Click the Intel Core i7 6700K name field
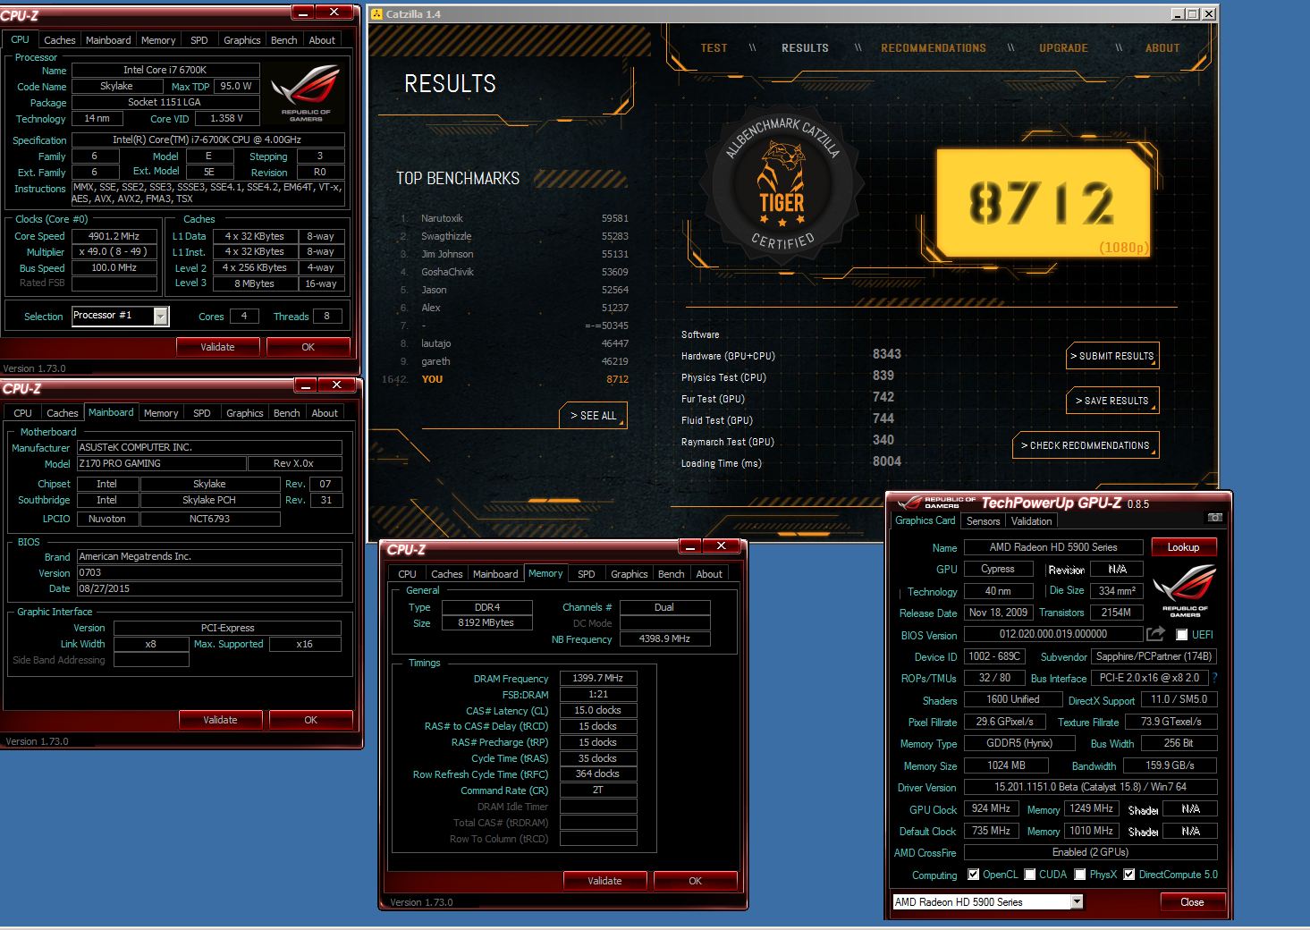This screenshot has height=930, width=1310. click(165, 70)
